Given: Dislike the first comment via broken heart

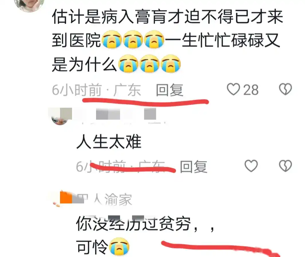Looking at the screenshot, I should click(285, 89).
